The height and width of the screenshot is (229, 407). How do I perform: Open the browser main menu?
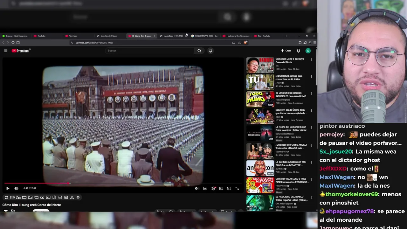[x=315, y=43]
